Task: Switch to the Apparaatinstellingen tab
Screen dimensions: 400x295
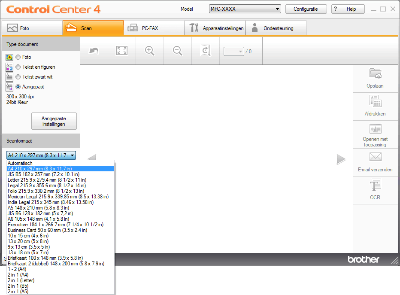Action: point(215,28)
